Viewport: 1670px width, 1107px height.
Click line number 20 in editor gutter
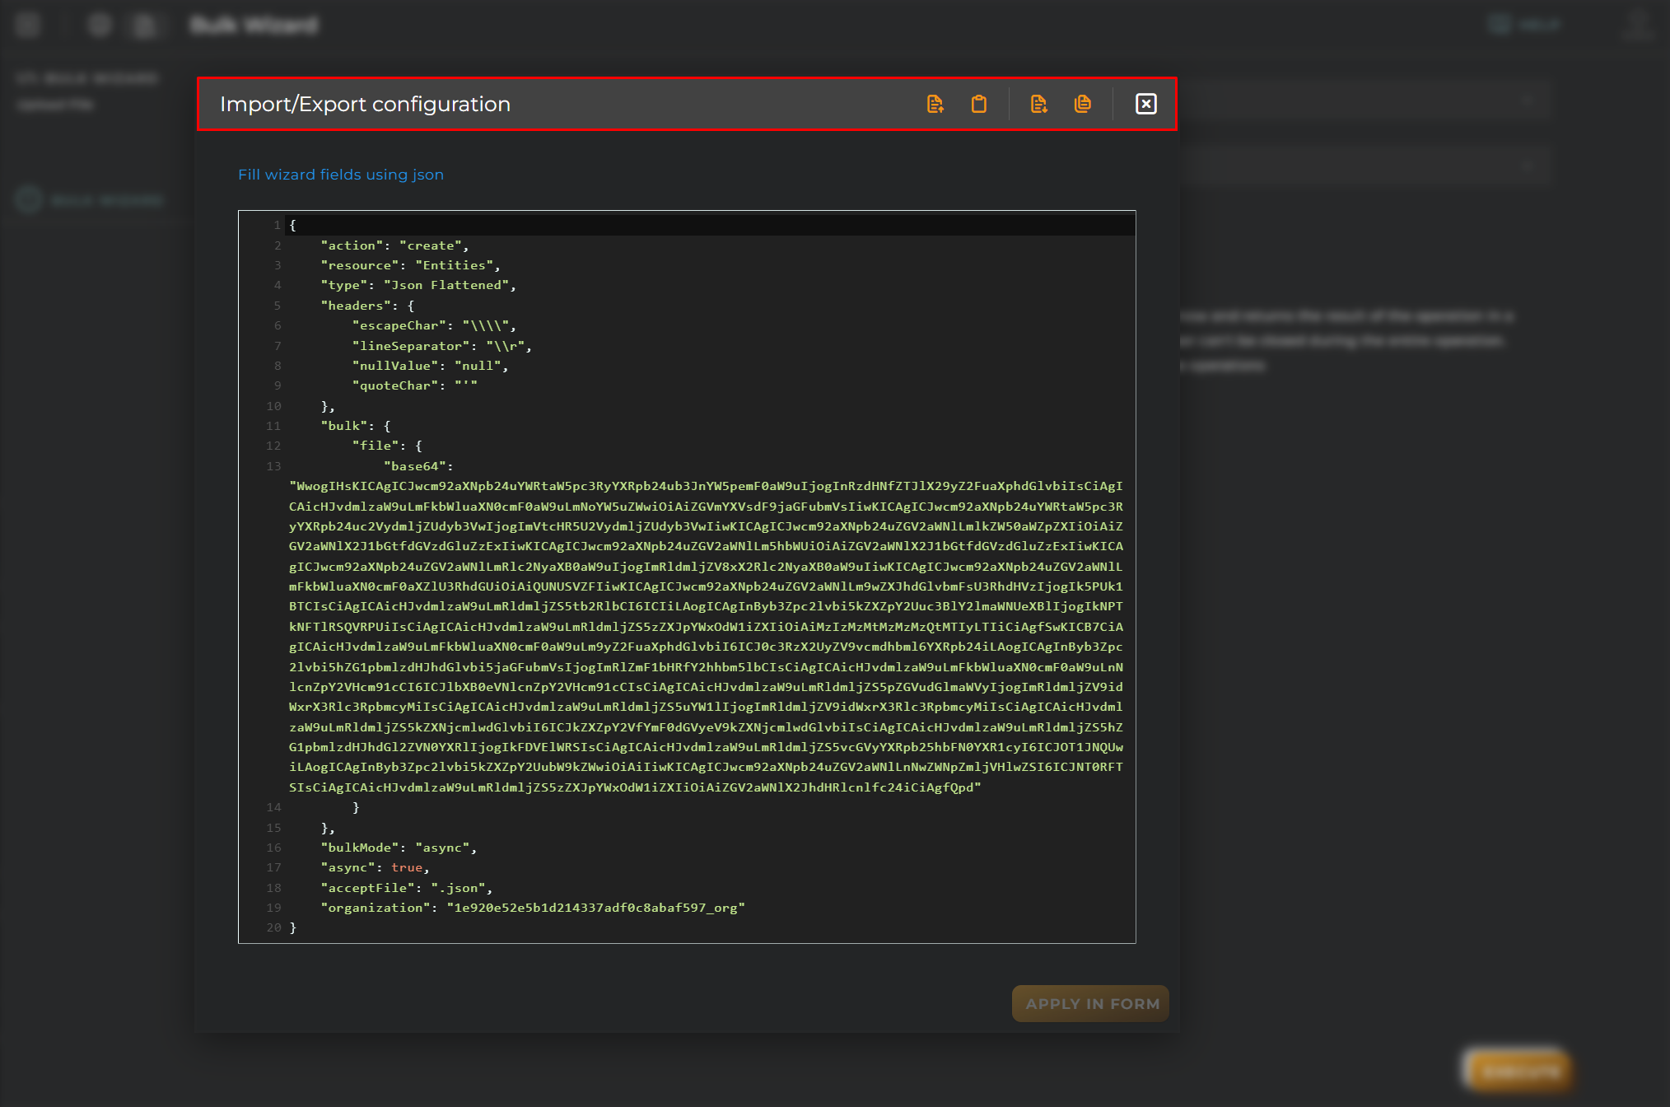(x=273, y=927)
